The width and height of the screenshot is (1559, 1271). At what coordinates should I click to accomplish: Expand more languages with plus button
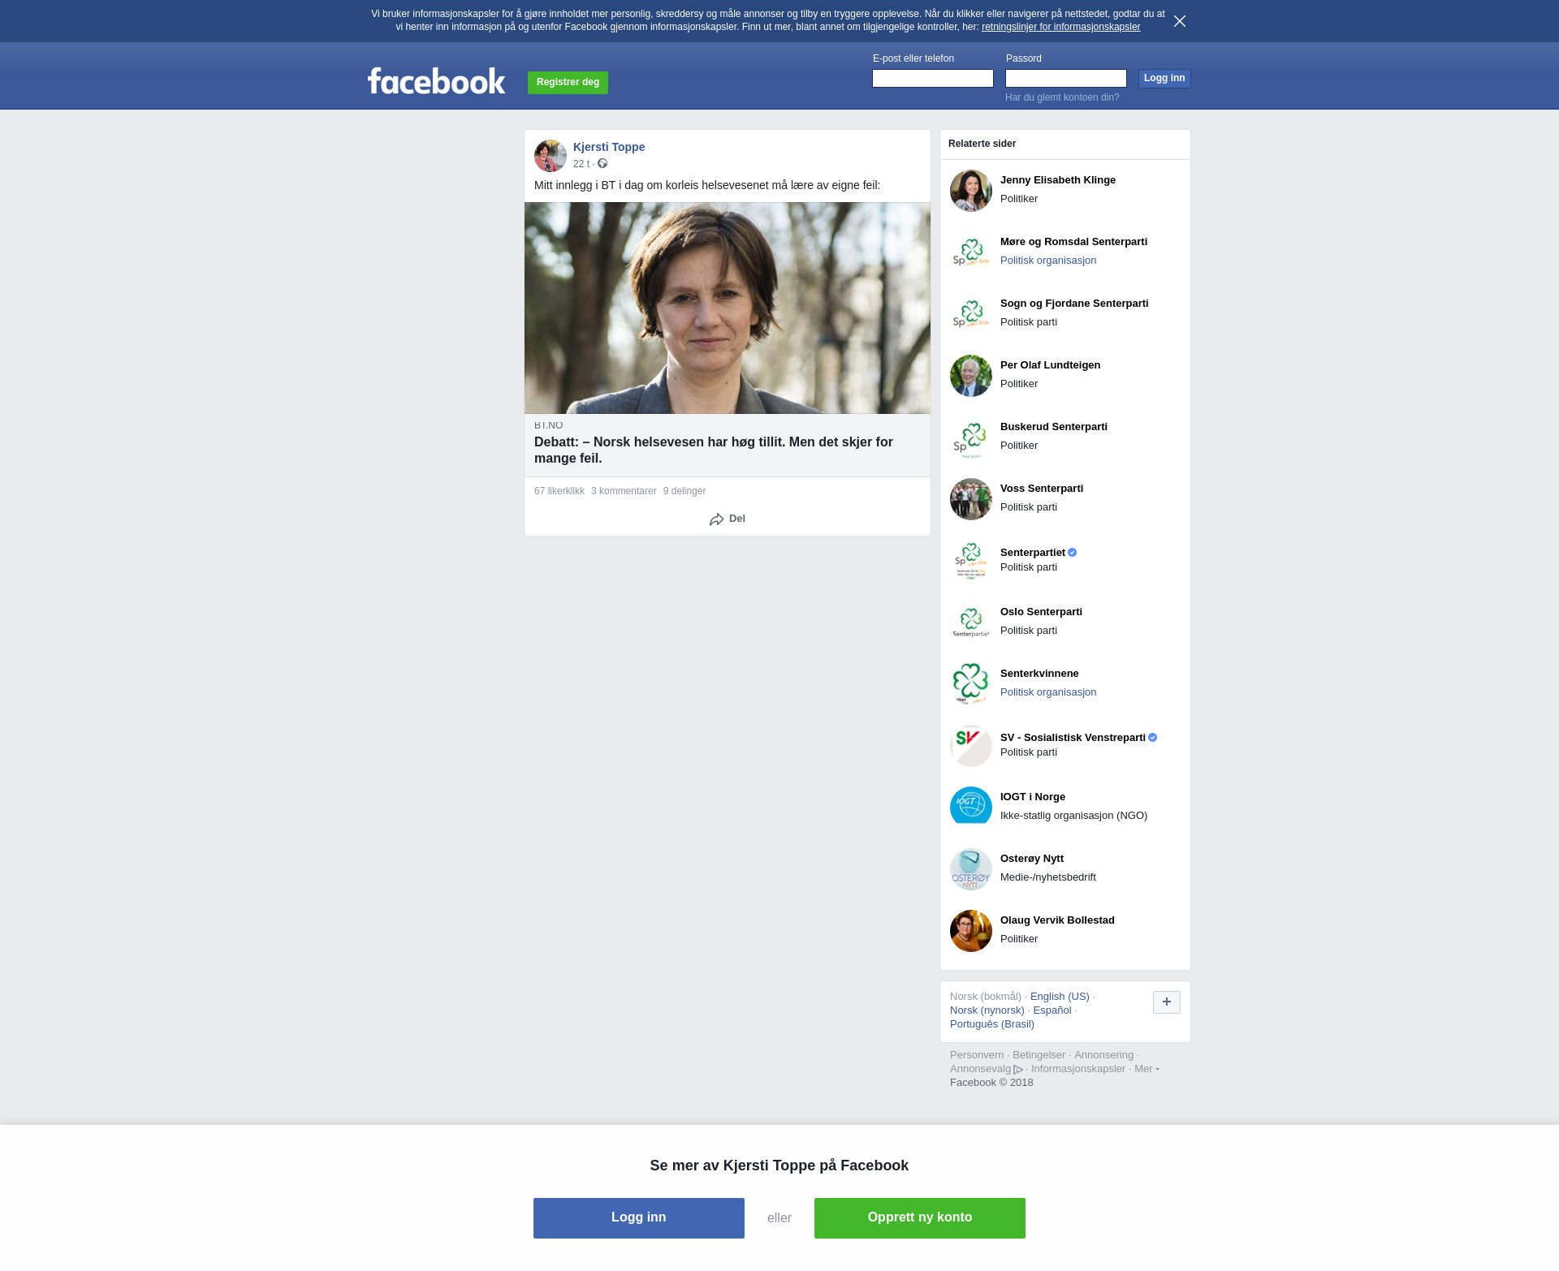pos(1167,1002)
